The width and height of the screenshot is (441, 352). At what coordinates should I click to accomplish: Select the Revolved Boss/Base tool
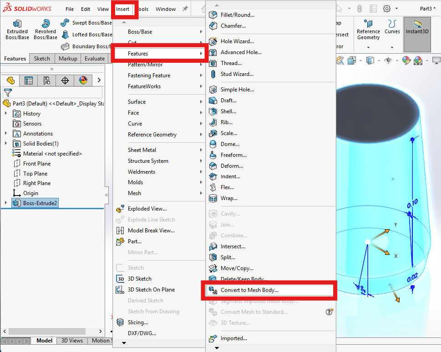tap(45, 30)
